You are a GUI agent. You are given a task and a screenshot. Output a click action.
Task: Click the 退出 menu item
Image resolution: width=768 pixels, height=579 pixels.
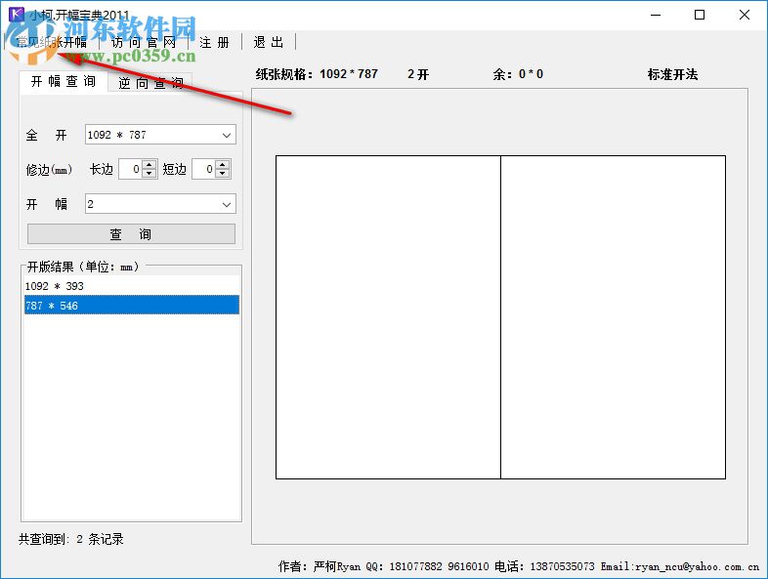pos(269,43)
